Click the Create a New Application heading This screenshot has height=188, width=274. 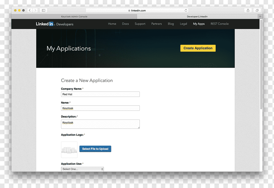[87, 81]
